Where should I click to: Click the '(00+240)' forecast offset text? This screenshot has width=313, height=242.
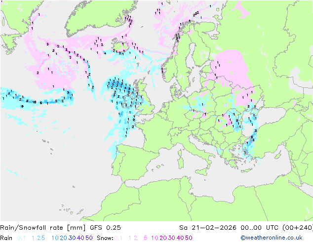298,228
